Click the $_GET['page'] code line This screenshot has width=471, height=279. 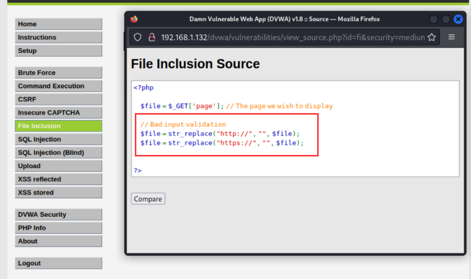click(236, 106)
